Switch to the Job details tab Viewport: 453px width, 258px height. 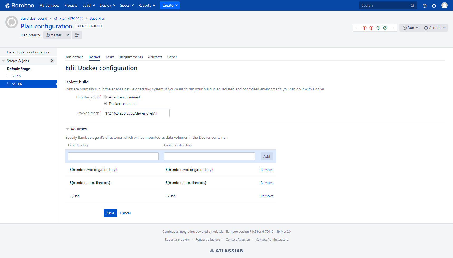pyautogui.click(x=74, y=57)
